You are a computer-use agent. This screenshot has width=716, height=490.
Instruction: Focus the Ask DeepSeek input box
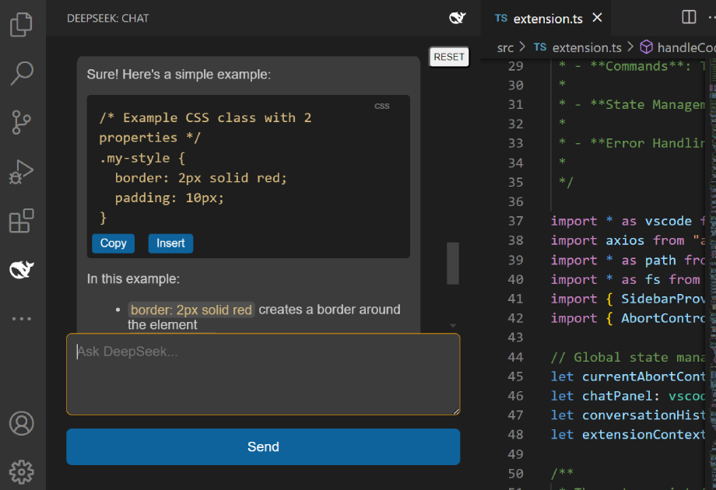click(x=263, y=374)
